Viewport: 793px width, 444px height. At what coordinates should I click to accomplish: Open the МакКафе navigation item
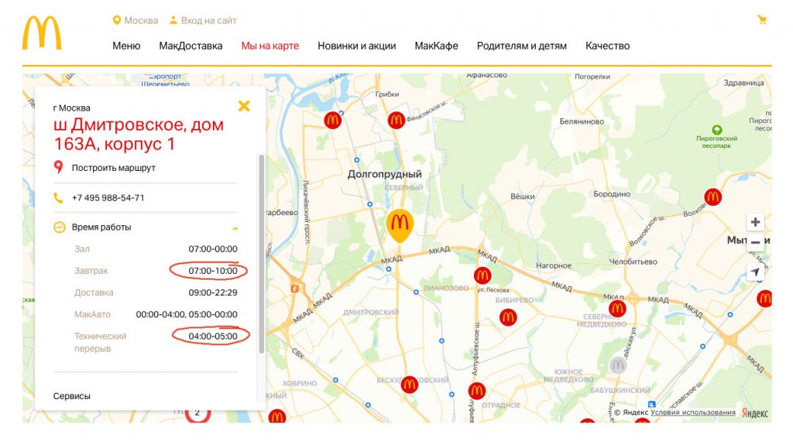(437, 46)
